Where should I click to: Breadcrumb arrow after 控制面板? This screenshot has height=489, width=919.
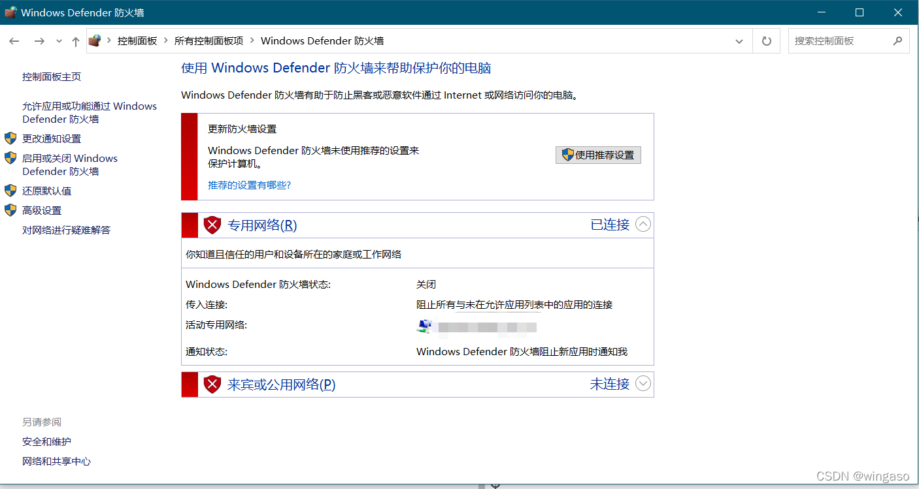click(165, 40)
